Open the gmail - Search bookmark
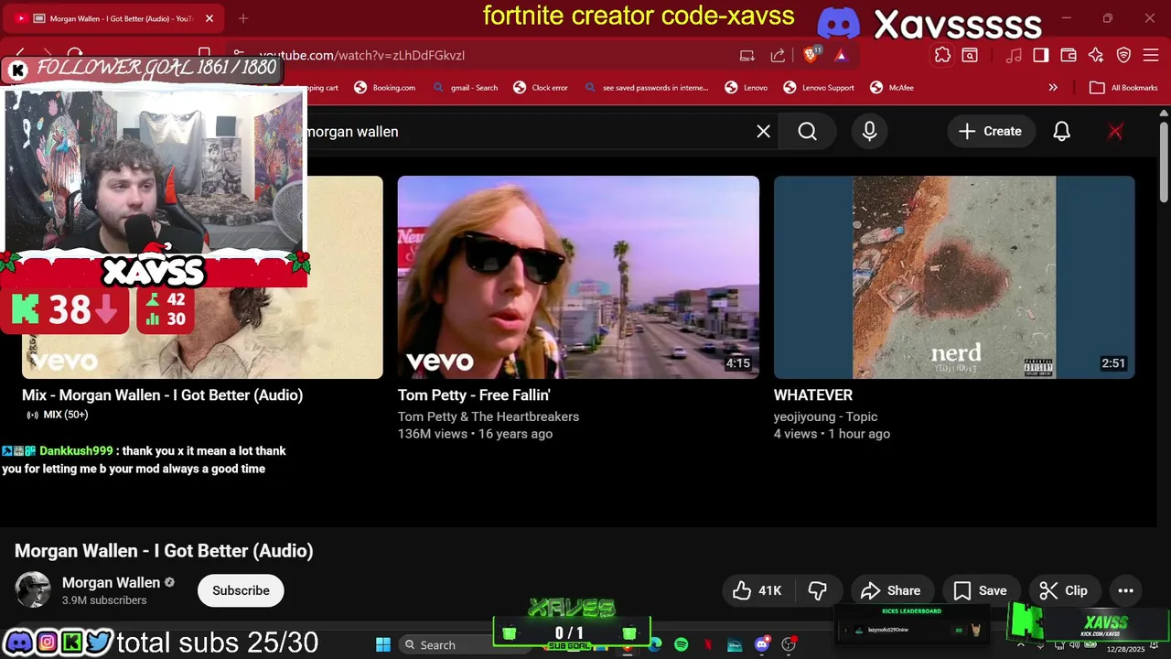 [465, 88]
